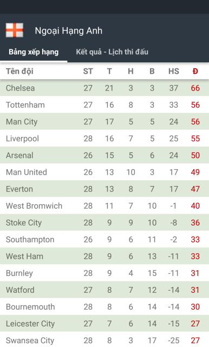
Task: Open Southampton team entry
Action: click(104, 239)
